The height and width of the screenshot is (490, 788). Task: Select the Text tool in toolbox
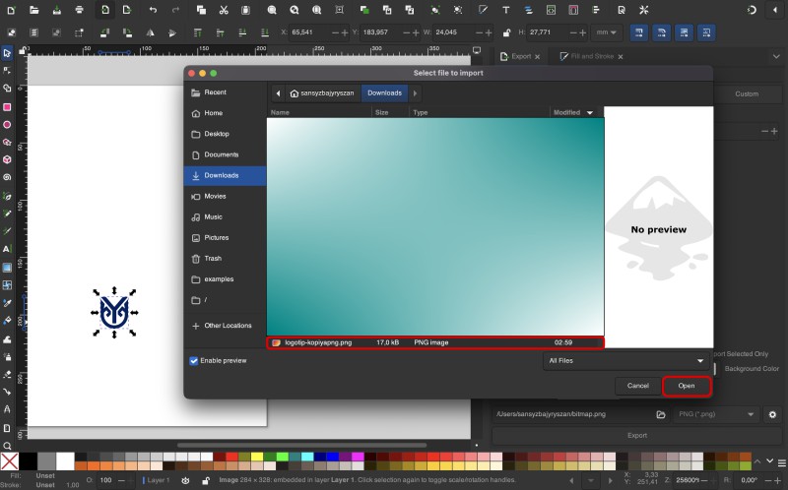(7, 249)
